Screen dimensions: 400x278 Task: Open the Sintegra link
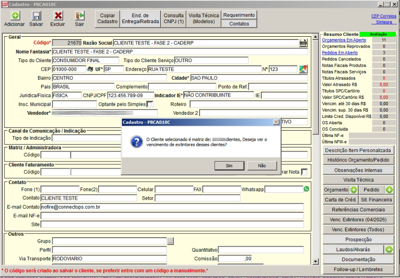[x=384, y=22]
